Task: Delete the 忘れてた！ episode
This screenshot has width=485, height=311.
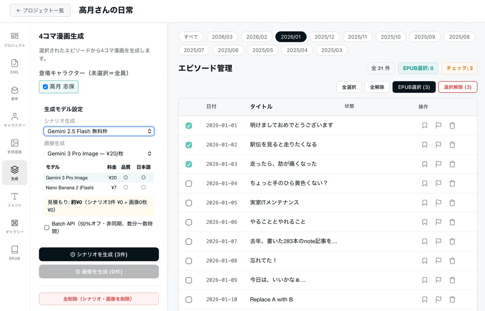Action: point(452,261)
